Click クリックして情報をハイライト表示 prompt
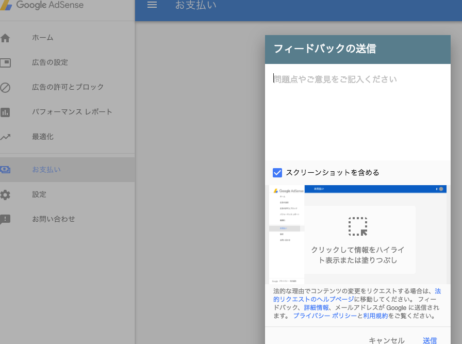 point(358,255)
